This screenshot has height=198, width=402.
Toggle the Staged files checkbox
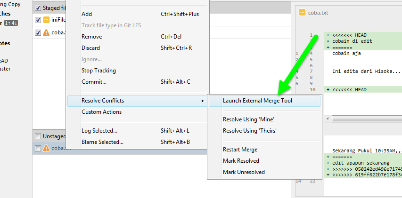click(x=38, y=8)
